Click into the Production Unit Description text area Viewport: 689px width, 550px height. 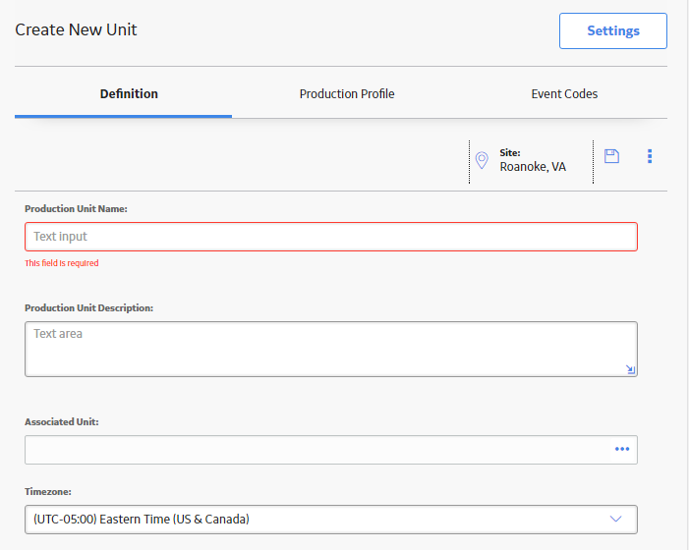pos(331,349)
